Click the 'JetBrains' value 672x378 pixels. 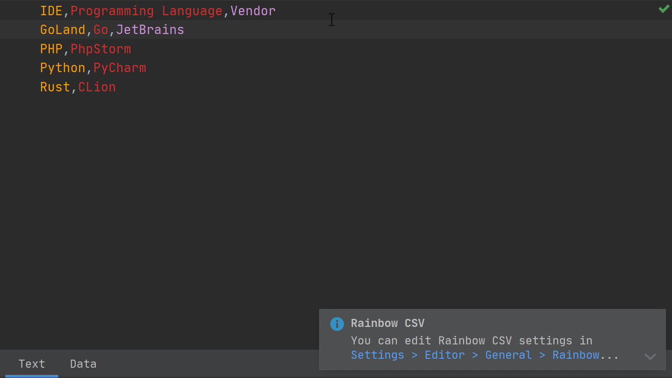(x=150, y=30)
